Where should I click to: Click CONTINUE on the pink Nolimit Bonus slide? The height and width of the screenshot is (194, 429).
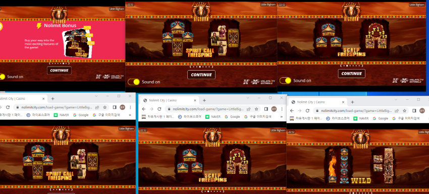59,71
